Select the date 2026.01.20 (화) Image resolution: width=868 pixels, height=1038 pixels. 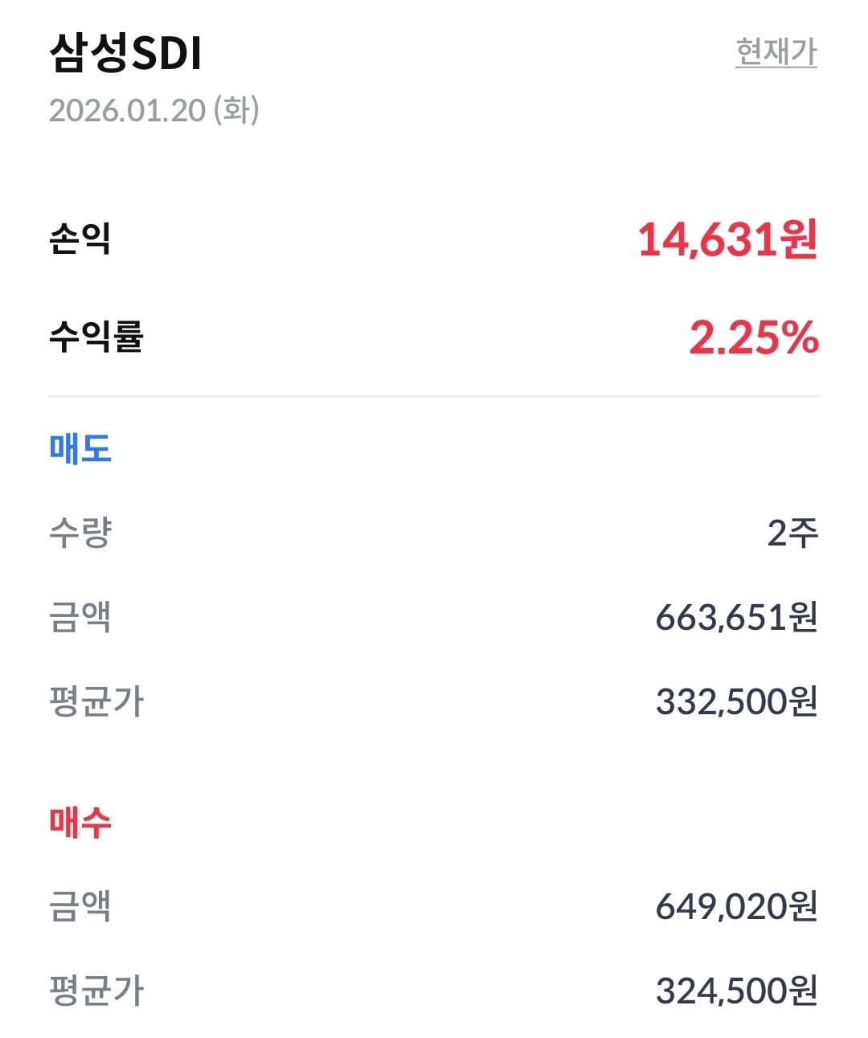[x=154, y=110]
